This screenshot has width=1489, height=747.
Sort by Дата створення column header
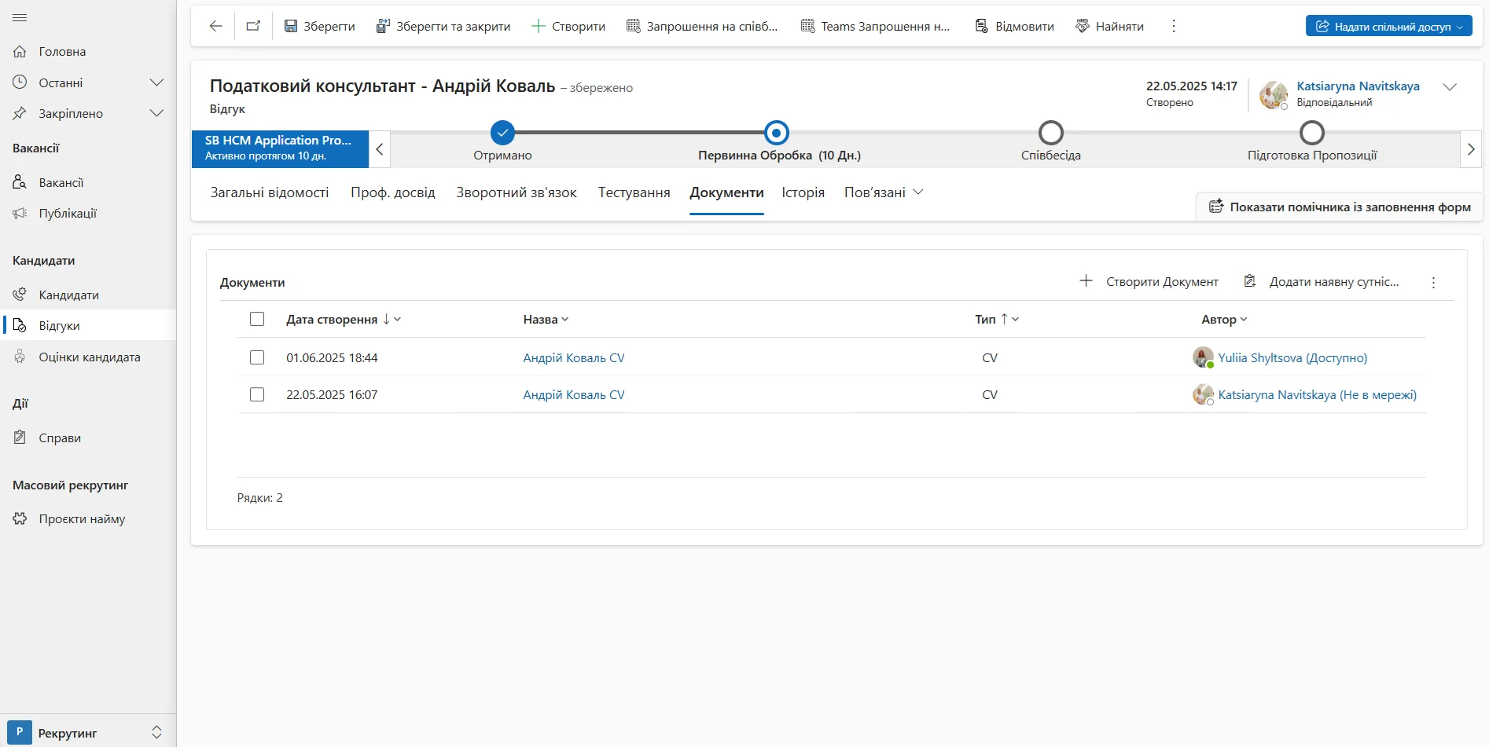332,320
